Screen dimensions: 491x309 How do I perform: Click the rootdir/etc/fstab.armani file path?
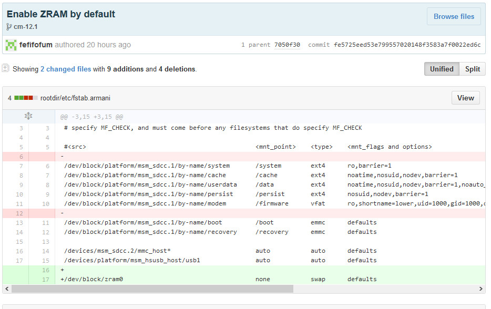click(x=75, y=98)
